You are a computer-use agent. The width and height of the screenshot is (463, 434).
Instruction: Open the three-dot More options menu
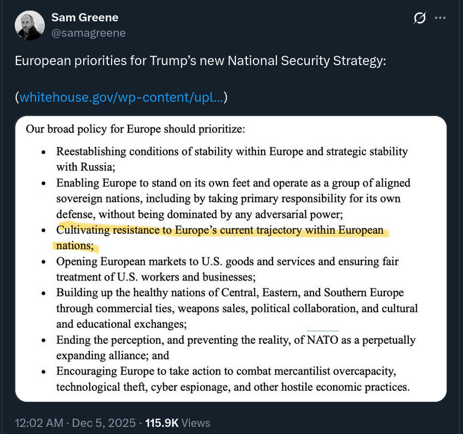(x=440, y=18)
